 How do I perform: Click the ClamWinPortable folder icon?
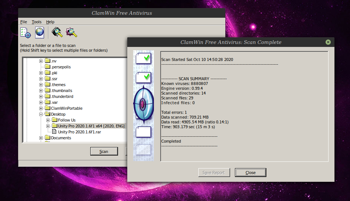47,108
